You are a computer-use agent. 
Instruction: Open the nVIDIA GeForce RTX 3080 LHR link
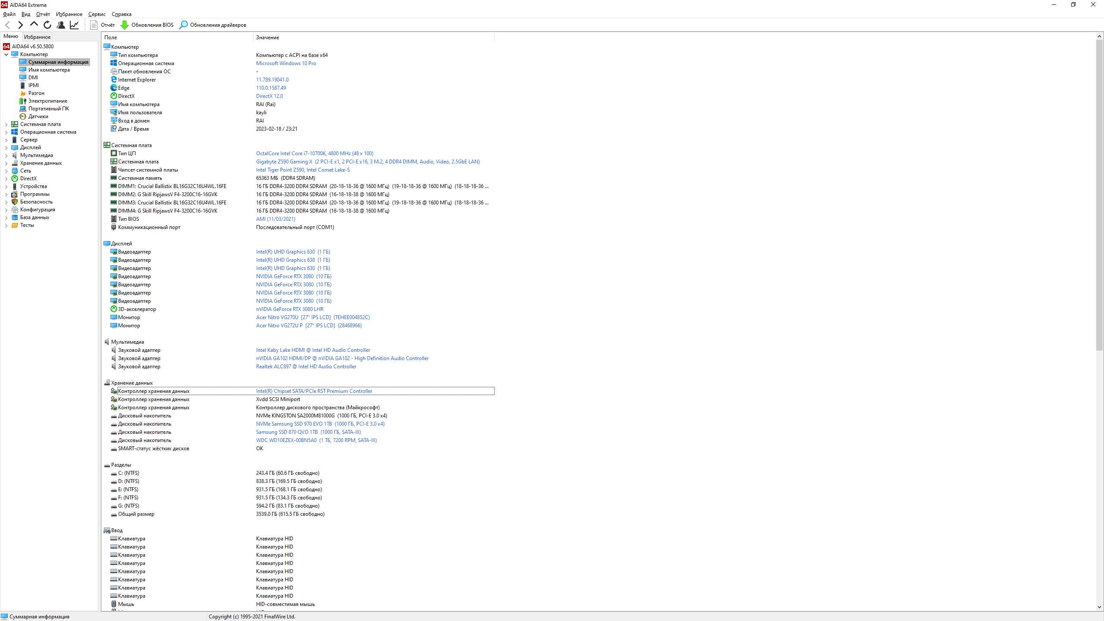pyautogui.click(x=290, y=309)
